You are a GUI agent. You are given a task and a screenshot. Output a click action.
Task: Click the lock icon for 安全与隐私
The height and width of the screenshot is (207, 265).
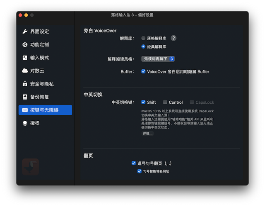click(25, 84)
